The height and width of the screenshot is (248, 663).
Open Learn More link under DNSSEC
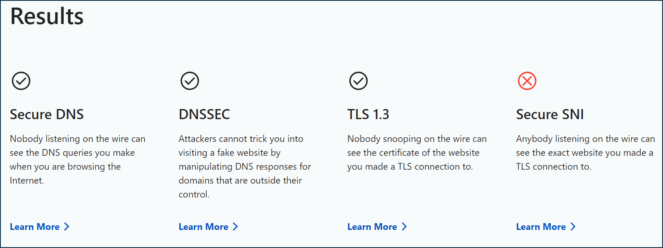click(208, 227)
